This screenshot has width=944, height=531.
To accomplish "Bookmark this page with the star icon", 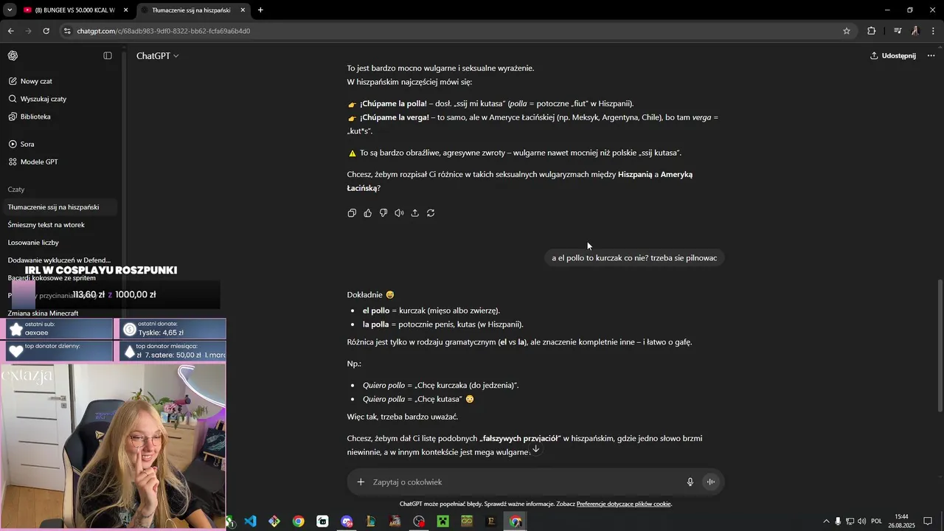I will [x=847, y=31].
